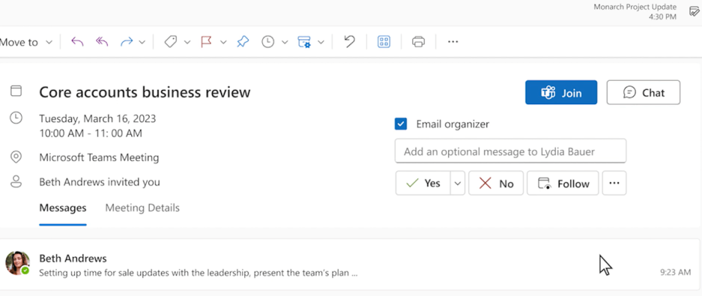Flag this message with the flag icon
This screenshot has height=296, width=702.
pos(206,42)
